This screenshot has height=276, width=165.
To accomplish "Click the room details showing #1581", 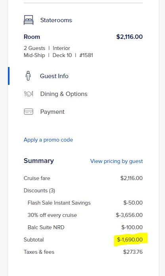I will pyautogui.click(x=58, y=52).
